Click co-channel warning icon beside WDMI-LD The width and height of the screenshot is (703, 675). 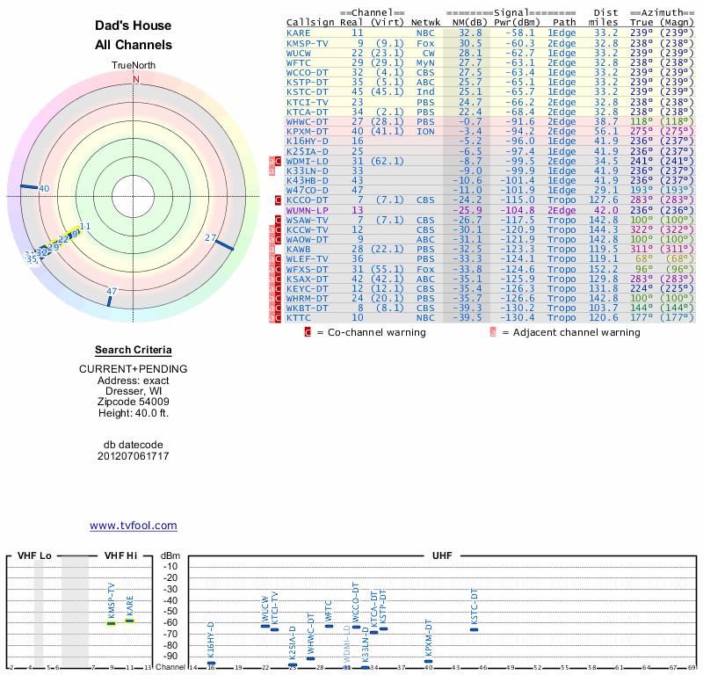tap(279, 161)
